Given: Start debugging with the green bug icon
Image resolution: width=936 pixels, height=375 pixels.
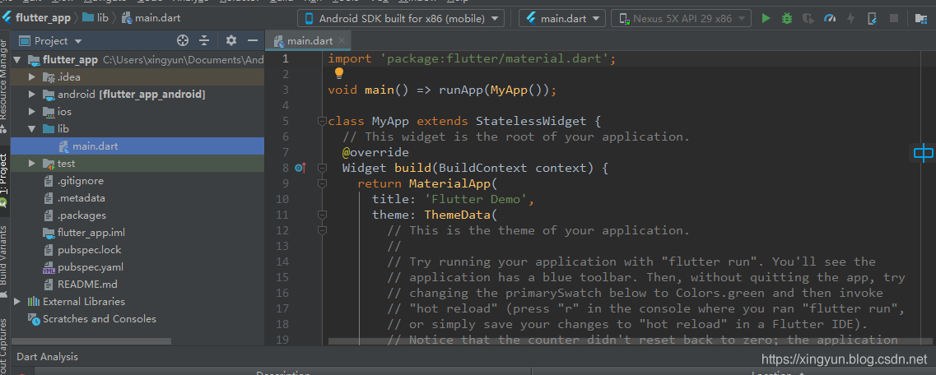Looking at the screenshot, I should (787, 18).
